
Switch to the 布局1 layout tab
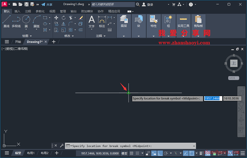pyautogui.click(x=31, y=153)
